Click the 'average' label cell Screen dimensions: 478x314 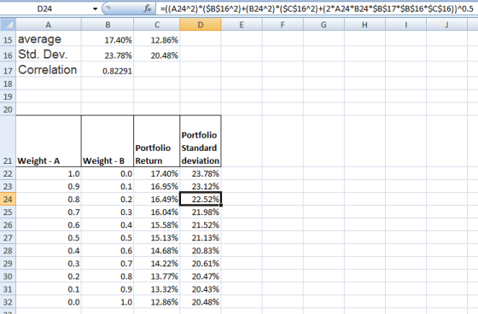[49, 38]
